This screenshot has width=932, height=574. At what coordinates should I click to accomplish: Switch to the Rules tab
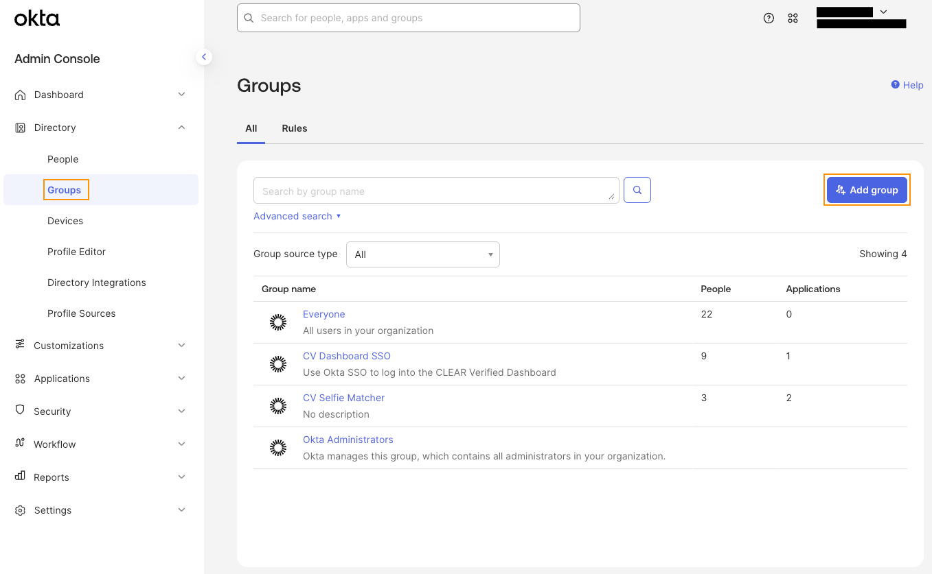295,128
